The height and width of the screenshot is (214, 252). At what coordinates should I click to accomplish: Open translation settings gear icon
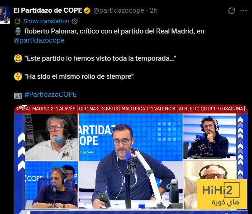point(75,21)
